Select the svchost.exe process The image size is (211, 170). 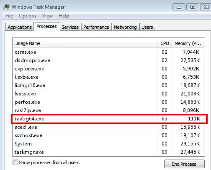click(108, 135)
